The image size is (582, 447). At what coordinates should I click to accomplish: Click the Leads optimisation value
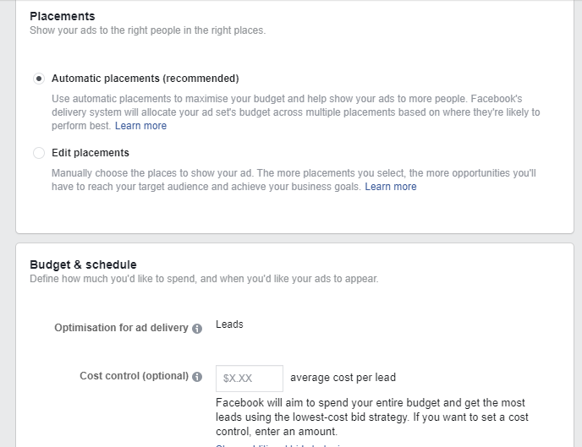(229, 324)
